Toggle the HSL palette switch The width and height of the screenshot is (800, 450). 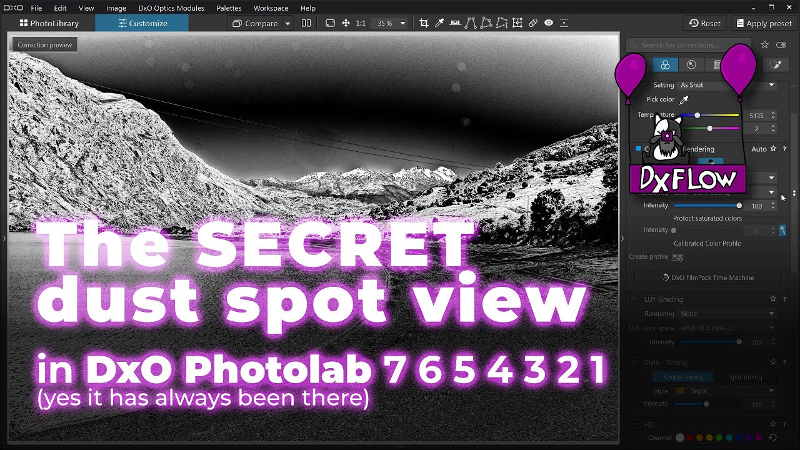[x=634, y=425]
